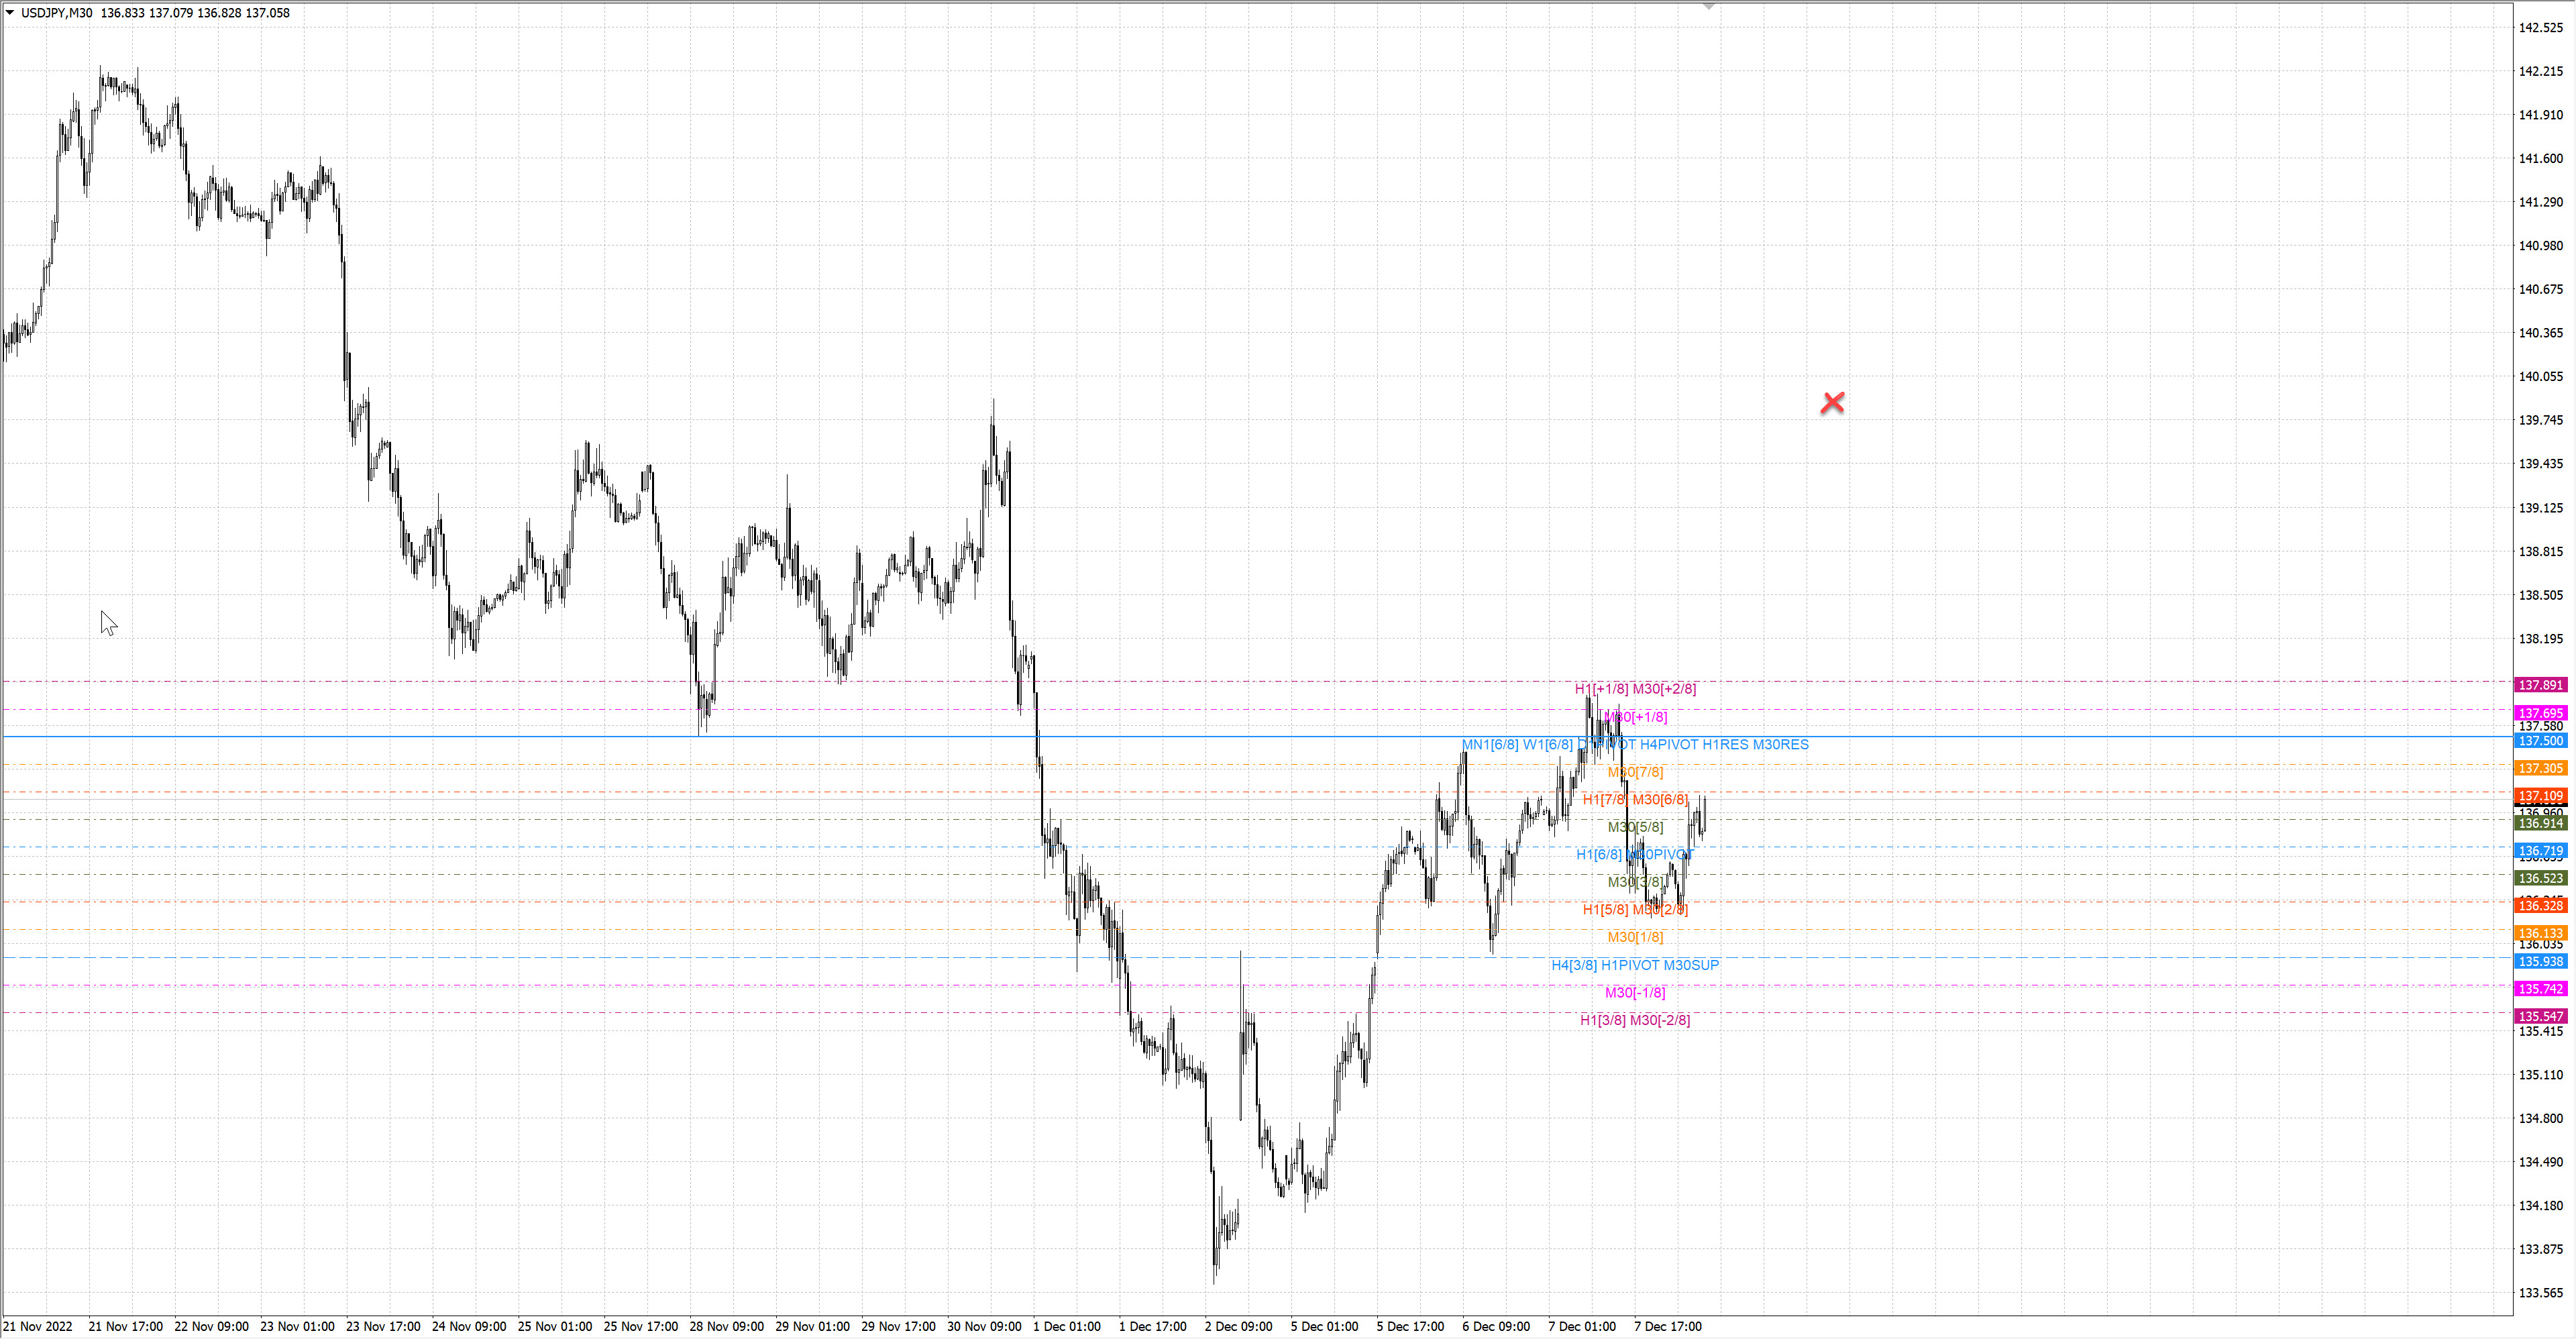Viewport: 2576px width, 1339px height.
Task: Select the H1[3/8] M30[-2/8] level label
Action: tap(1635, 1020)
